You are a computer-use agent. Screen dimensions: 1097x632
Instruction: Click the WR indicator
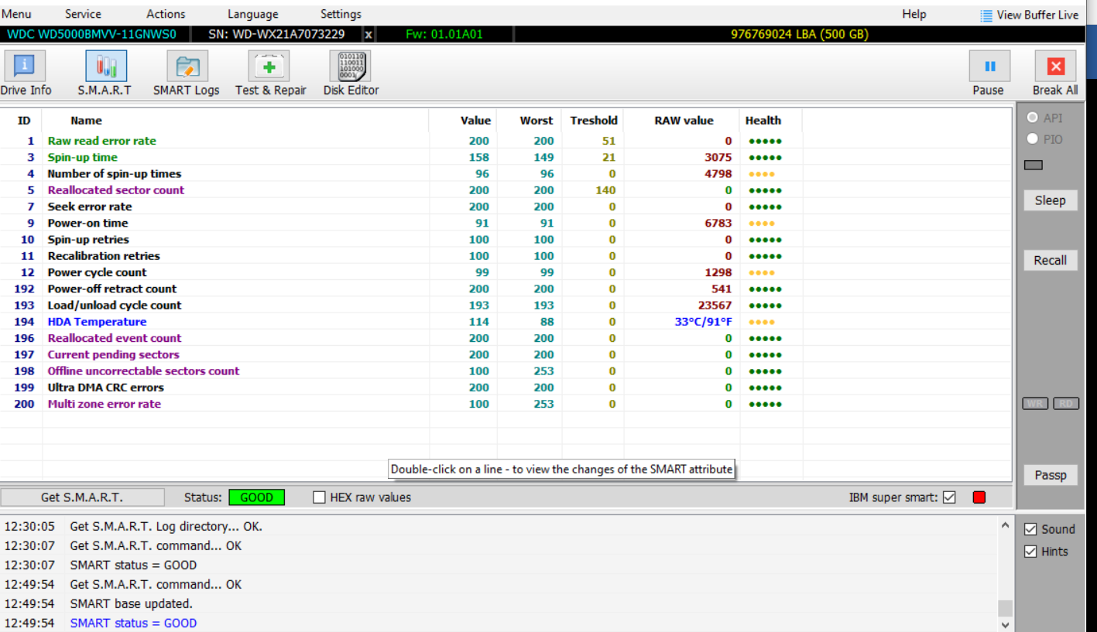(x=1034, y=403)
